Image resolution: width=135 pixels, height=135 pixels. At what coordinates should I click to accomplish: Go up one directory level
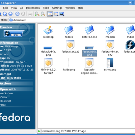5,14
